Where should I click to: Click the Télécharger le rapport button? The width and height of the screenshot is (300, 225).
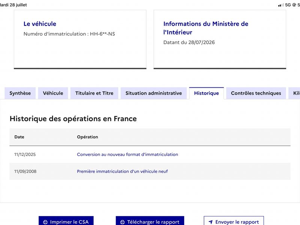(x=150, y=221)
